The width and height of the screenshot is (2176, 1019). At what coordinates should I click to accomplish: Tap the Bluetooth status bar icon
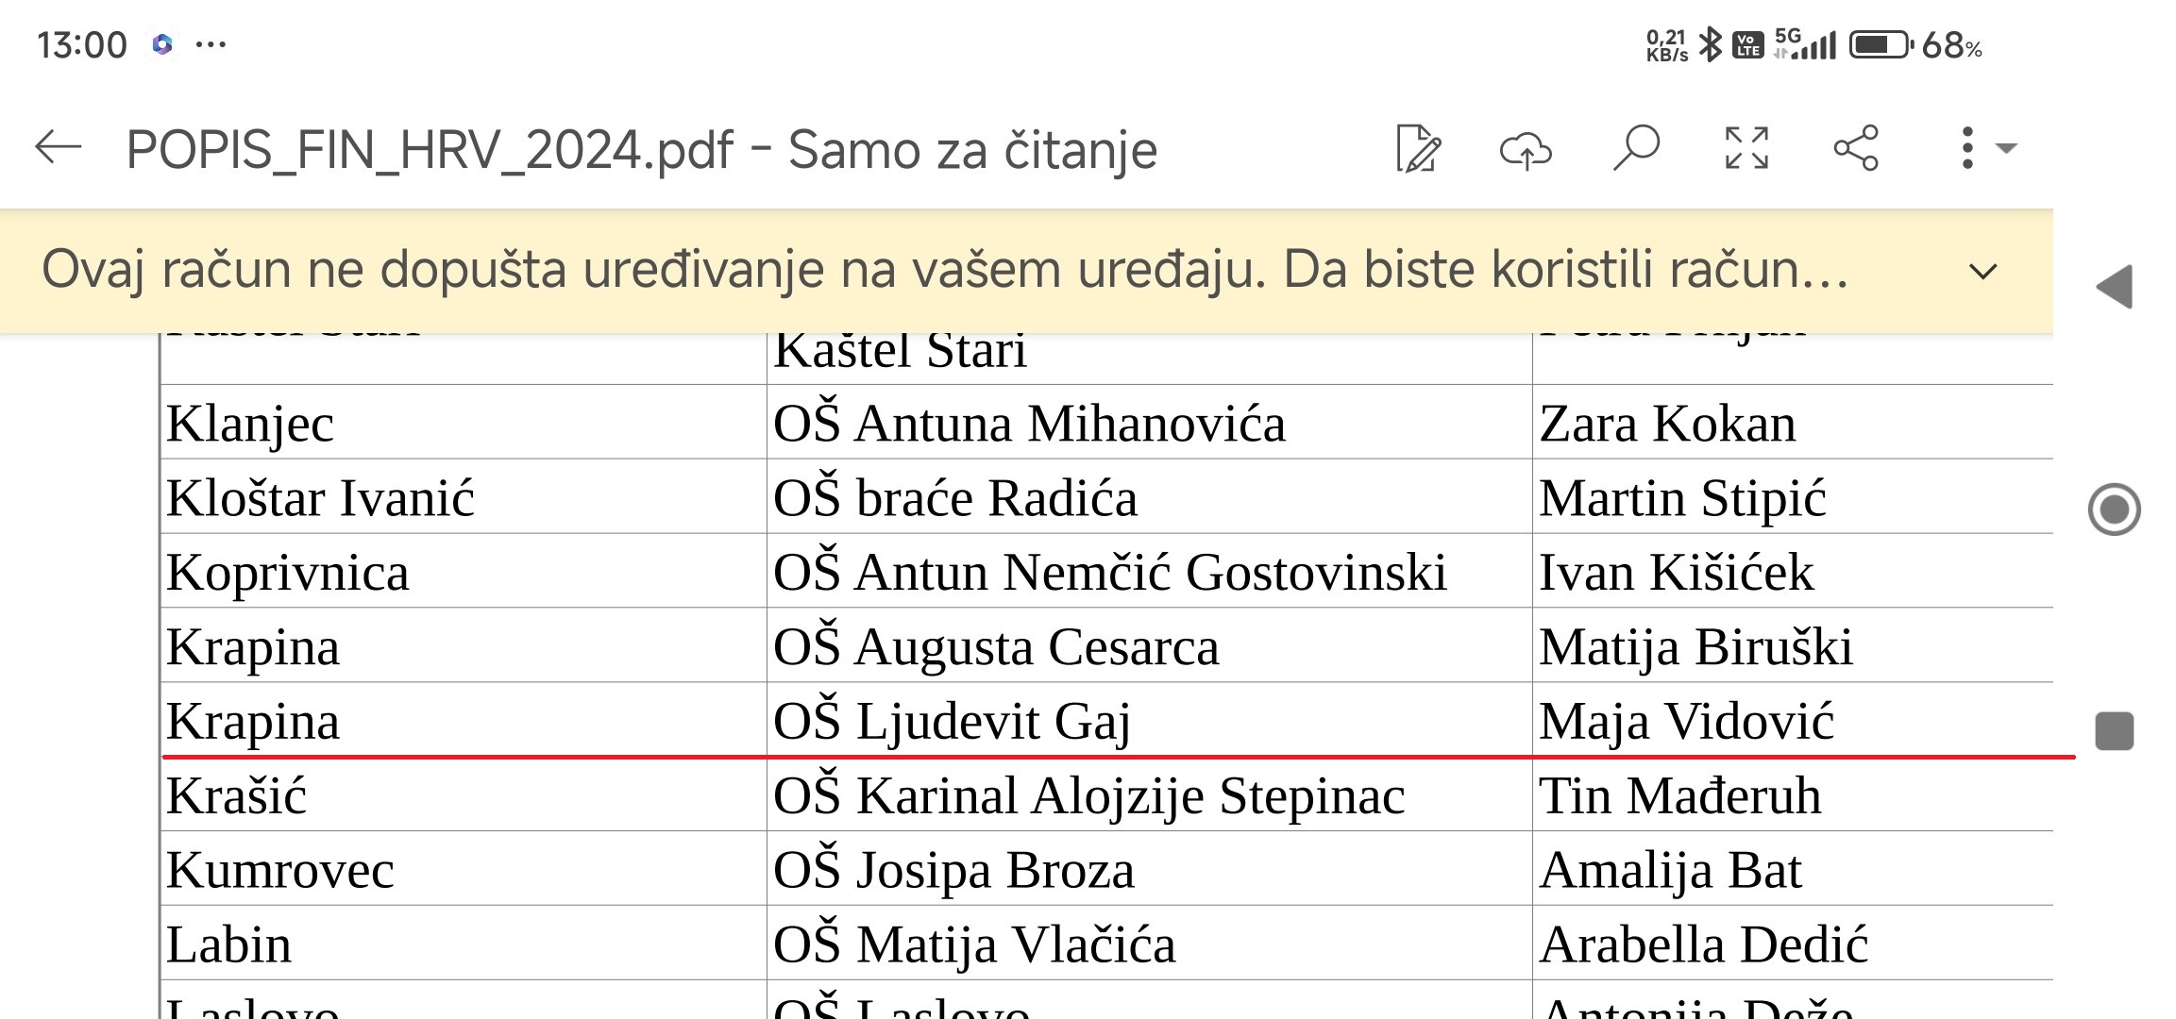coord(1710,44)
